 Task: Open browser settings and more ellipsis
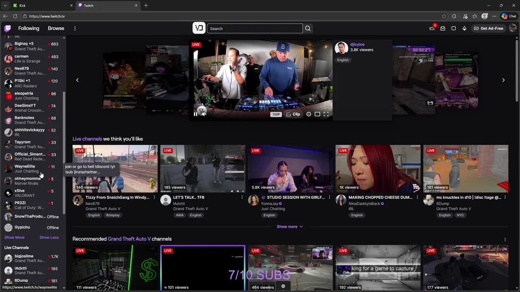(x=494, y=16)
